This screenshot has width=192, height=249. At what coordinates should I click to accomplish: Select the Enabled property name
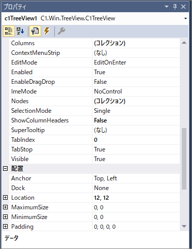(22, 72)
